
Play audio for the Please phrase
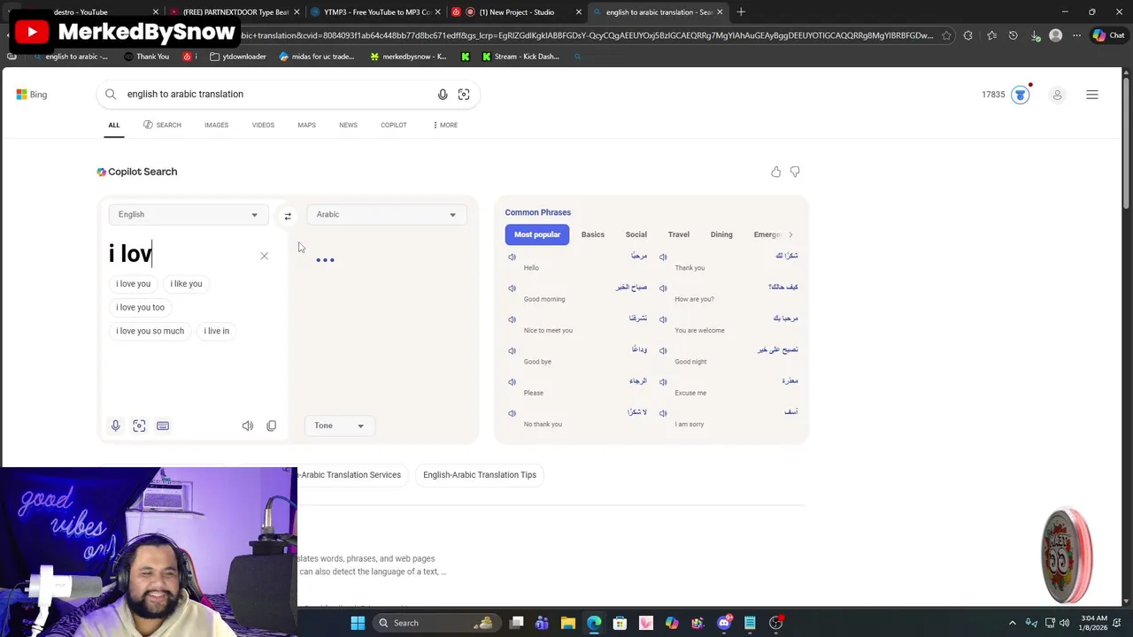click(x=512, y=382)
